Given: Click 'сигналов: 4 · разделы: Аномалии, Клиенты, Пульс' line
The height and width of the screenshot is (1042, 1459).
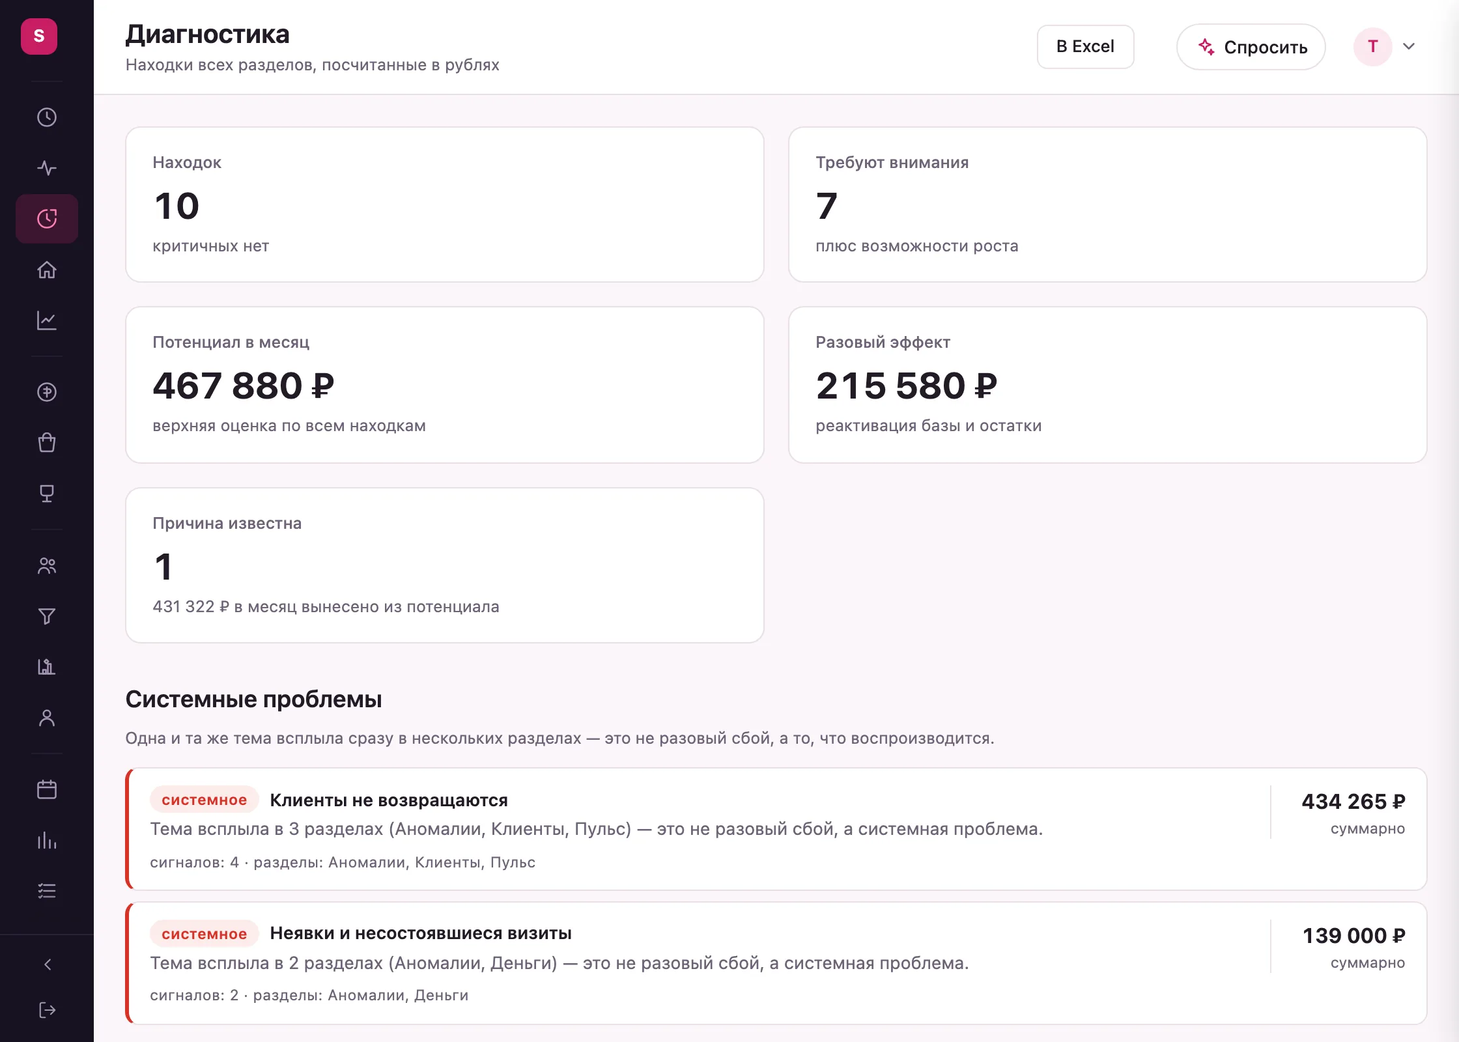Looking at the screenshot, I should click(x=343, y=862).
